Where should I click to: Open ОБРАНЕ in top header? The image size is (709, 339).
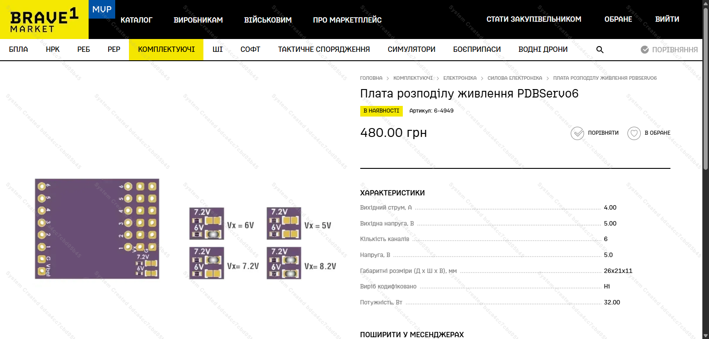tap(618, 19)
